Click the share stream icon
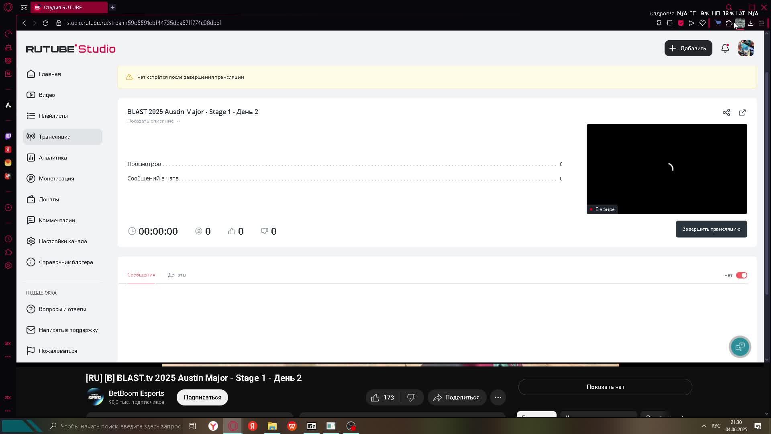This screenshot has width=771, height=434. [x=726, y=113]
